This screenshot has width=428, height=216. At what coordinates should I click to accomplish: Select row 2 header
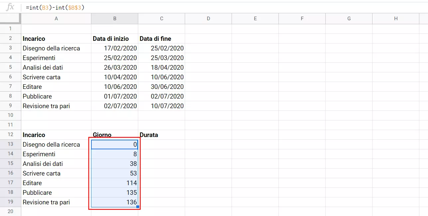point(10,38)
